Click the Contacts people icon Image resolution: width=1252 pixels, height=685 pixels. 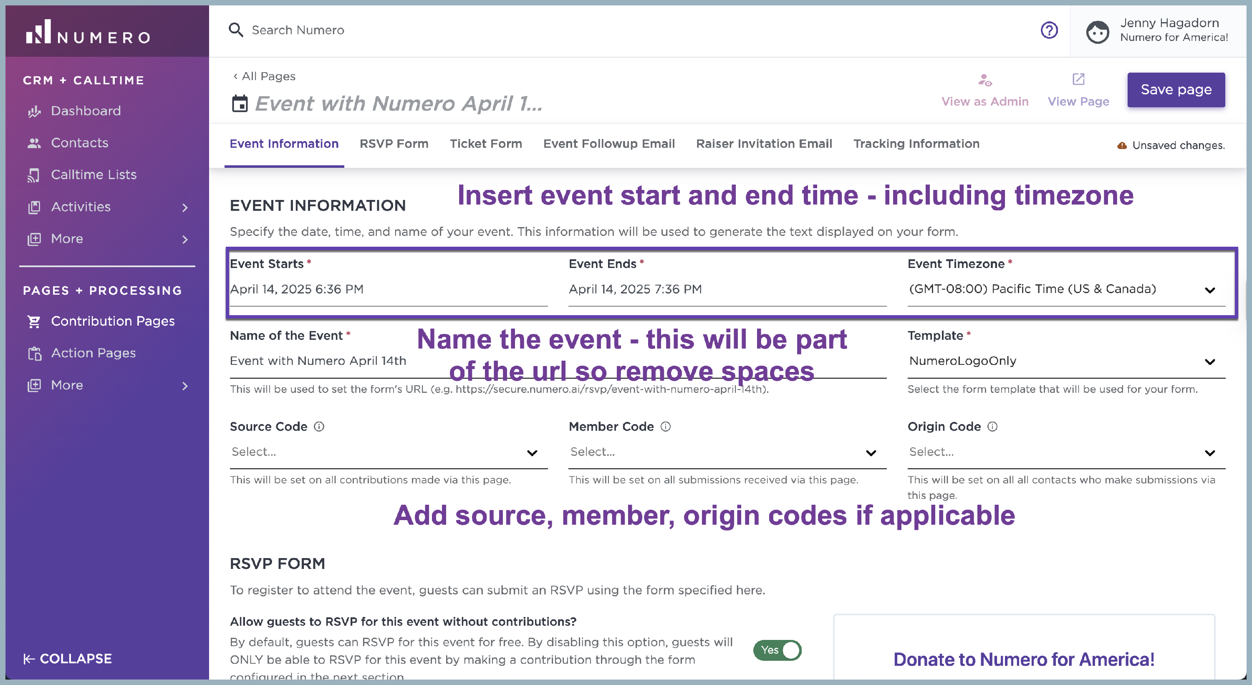coord(34,143)
